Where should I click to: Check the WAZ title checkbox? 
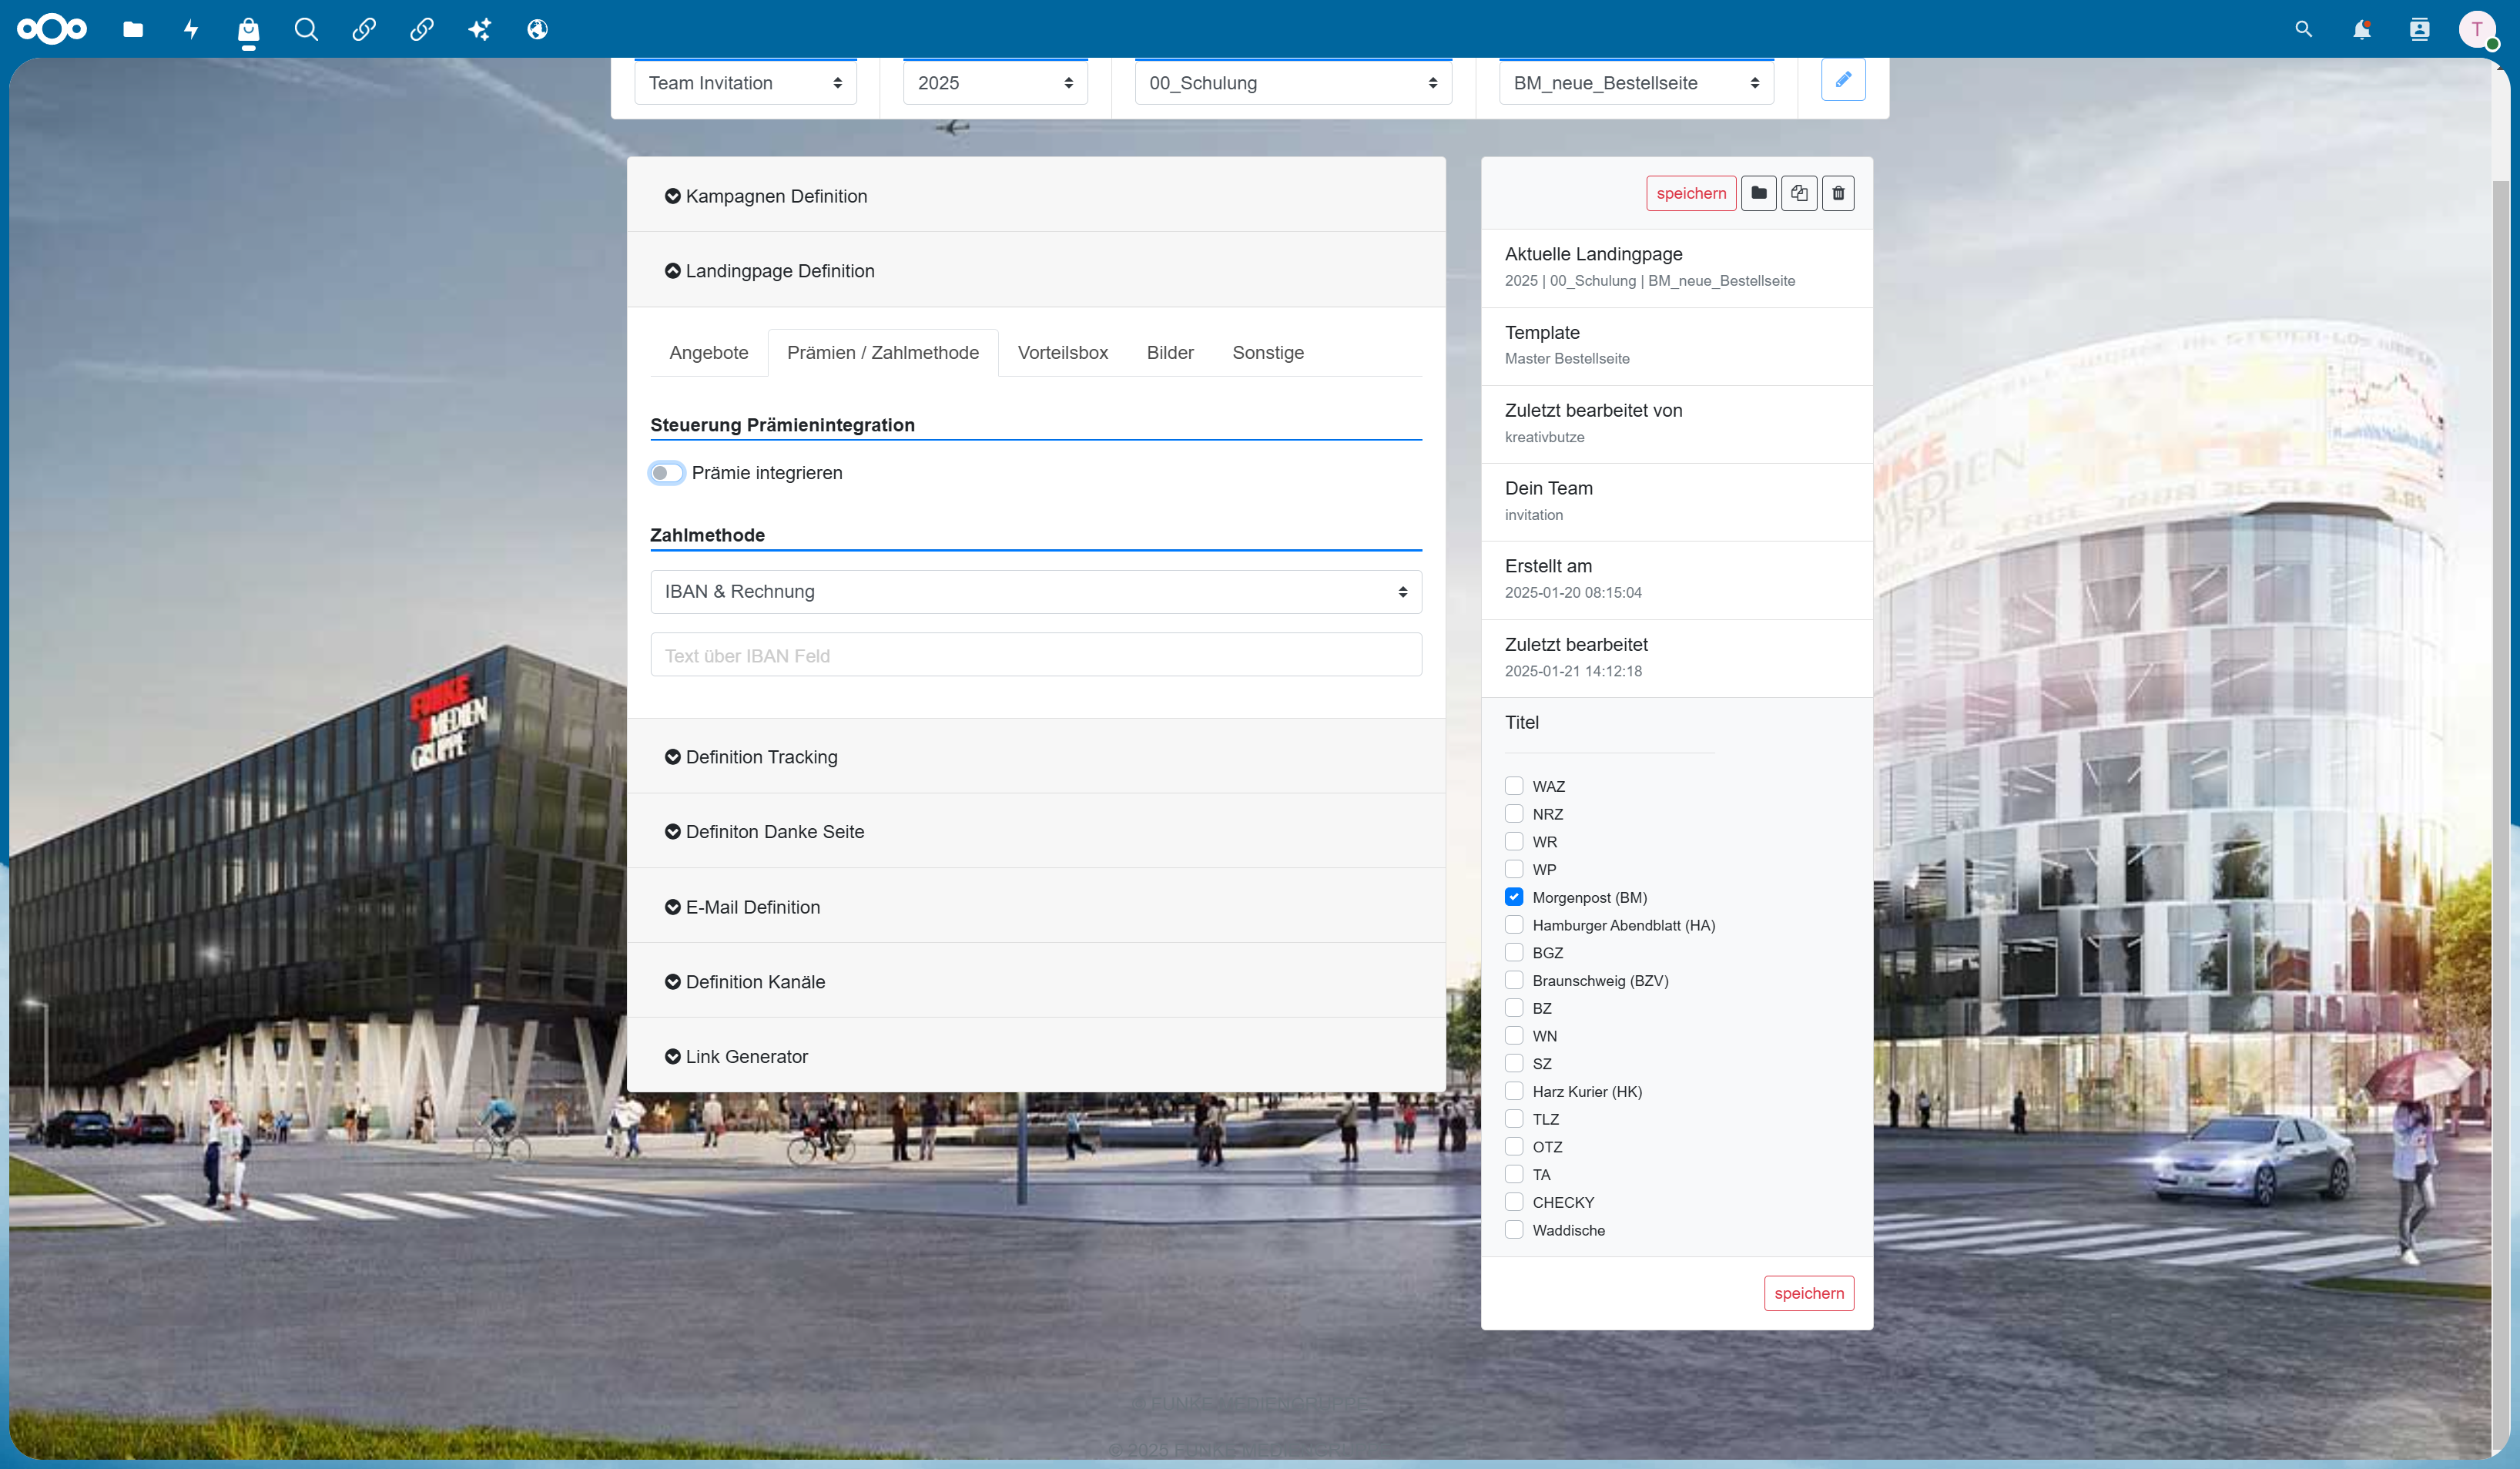point(1514,786)
